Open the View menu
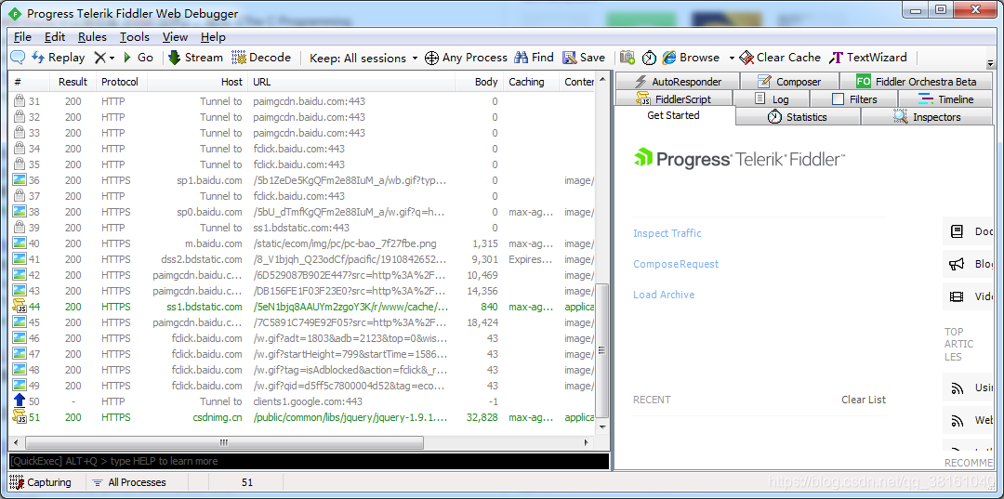The width and height of the screenshot is (1004, 499). [x=175, y=37]
